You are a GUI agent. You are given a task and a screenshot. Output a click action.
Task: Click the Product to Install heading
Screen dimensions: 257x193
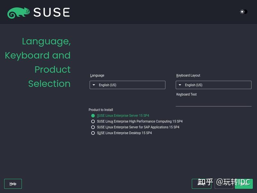click(x=101, y=110)
